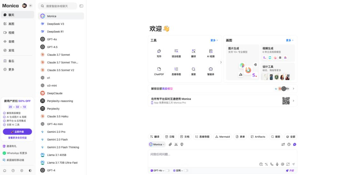Click the tools card next page chevron
Viewport: 345px width, 175px height.
[x=221, y=63]
